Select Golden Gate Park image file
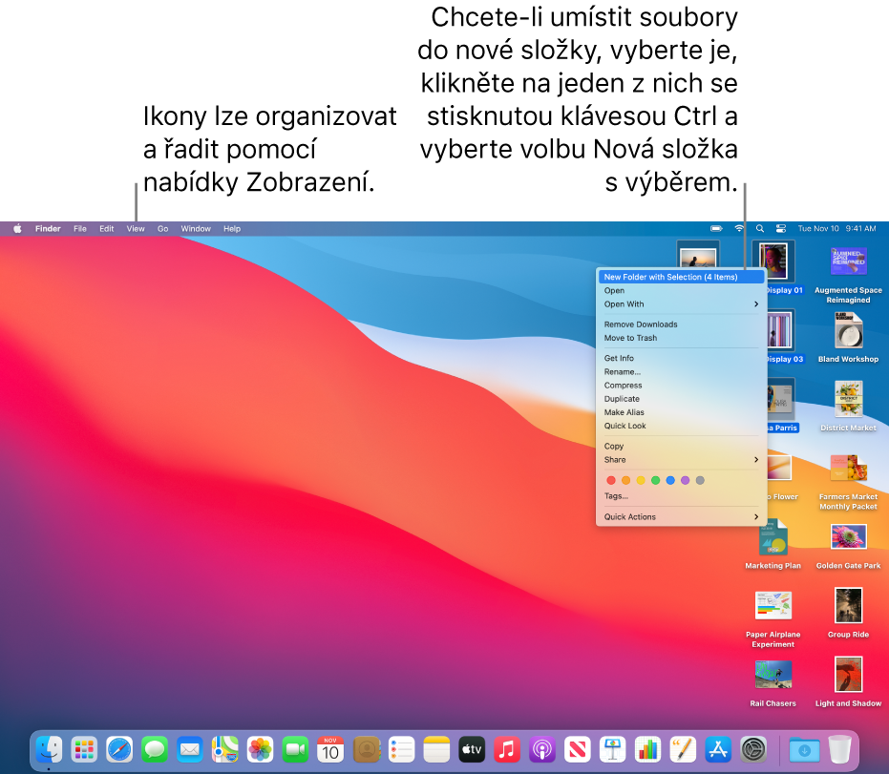The height and width of the screenshot is (774, 889). (x=848, y=546)
